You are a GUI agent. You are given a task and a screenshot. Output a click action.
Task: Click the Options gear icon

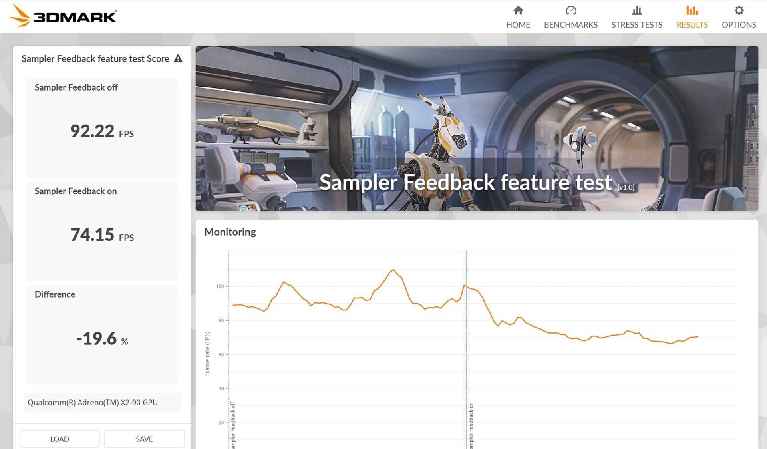coord(739,10)
